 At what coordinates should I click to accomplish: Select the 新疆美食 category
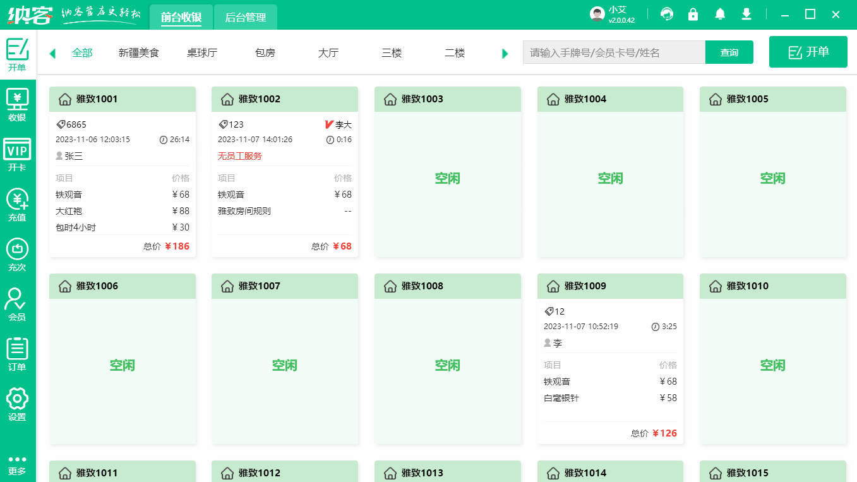pyautogui.click(x=138, y=53)
